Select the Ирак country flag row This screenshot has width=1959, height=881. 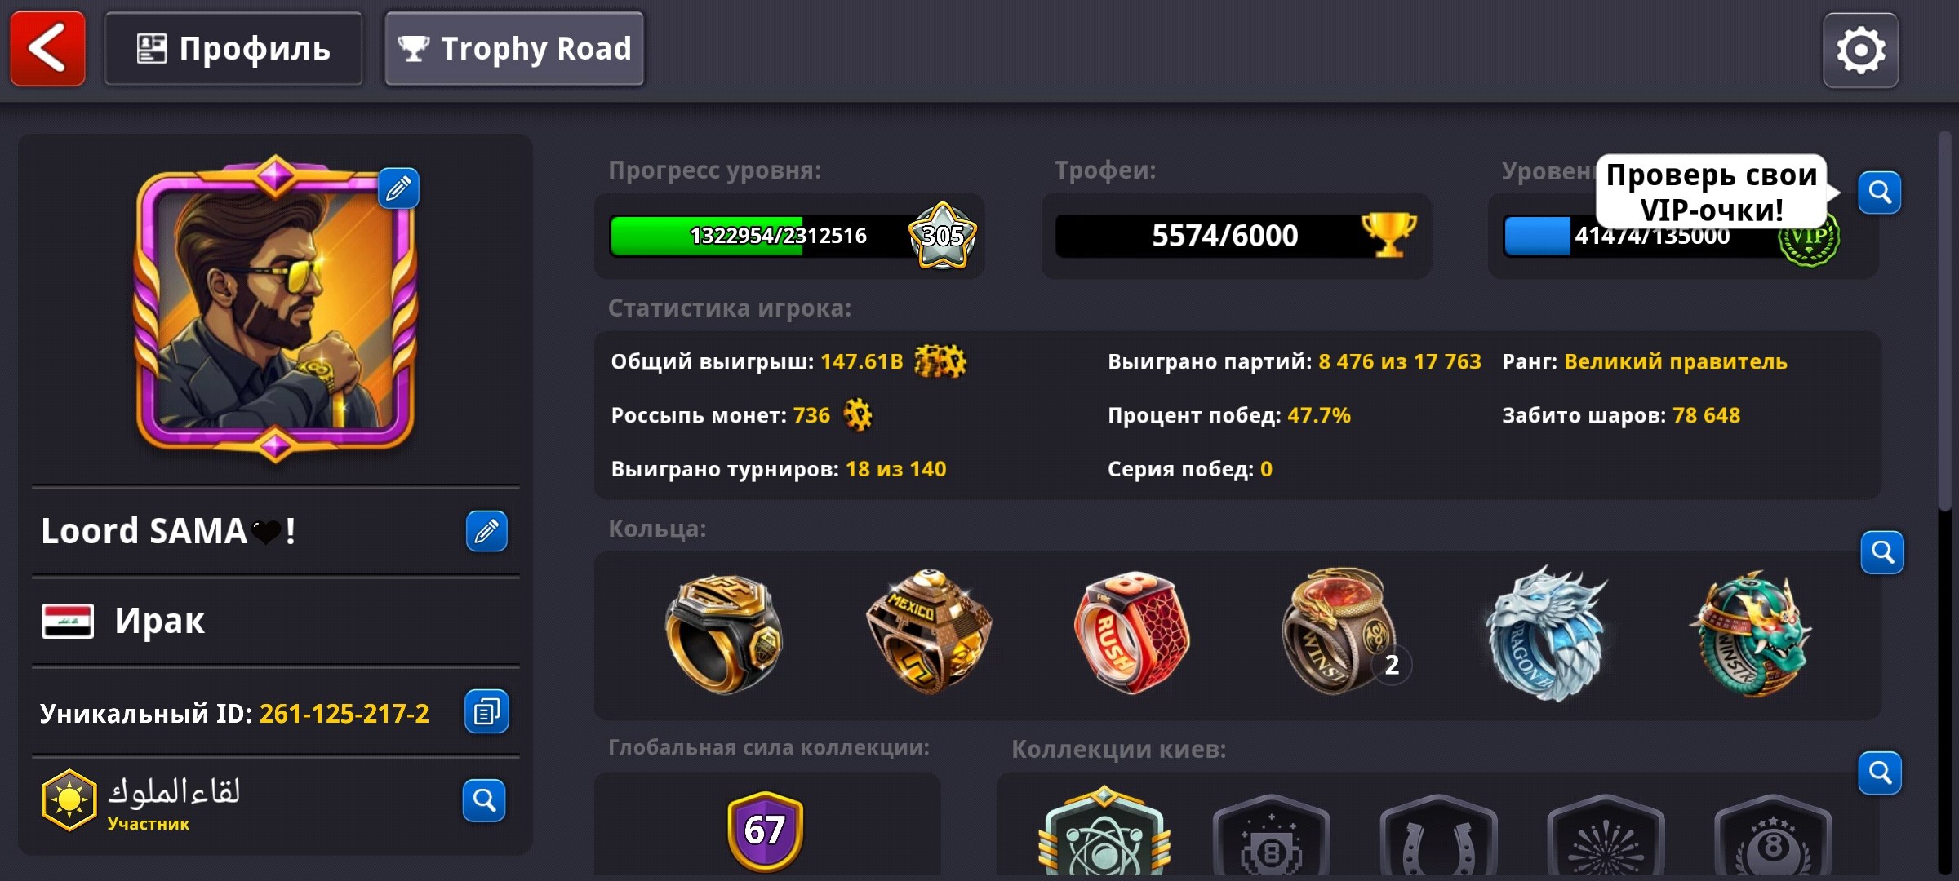click(276, 621)
